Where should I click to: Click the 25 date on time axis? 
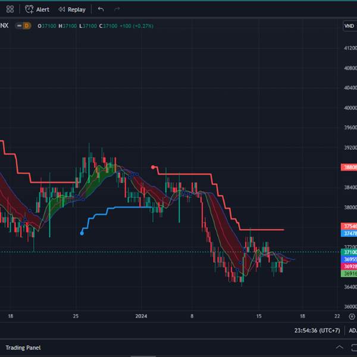[x=76, y=316]
